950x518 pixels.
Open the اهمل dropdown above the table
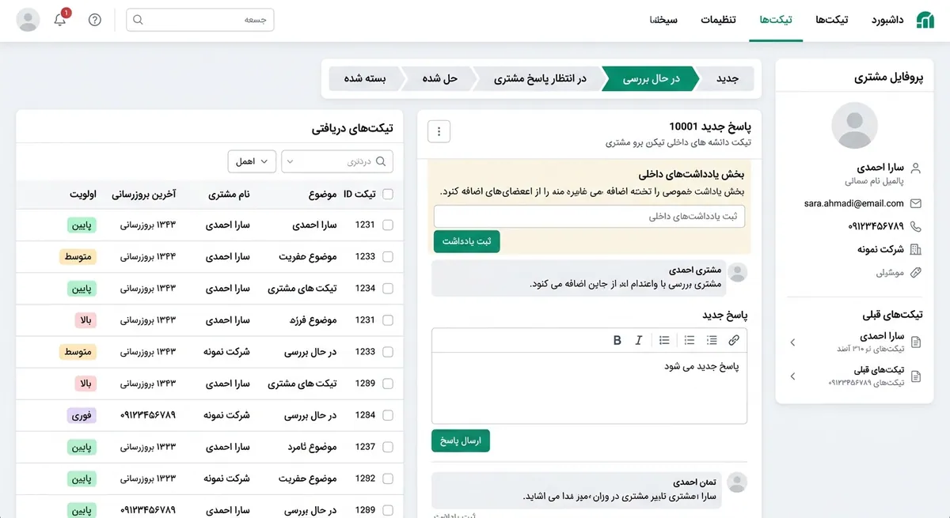[252, 161]
